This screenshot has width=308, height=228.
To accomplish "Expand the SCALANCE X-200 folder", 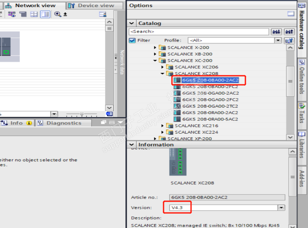I will (155, 47).
